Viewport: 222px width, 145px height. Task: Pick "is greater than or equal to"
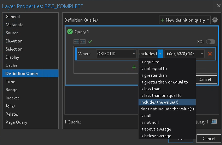tap(164, 82)
